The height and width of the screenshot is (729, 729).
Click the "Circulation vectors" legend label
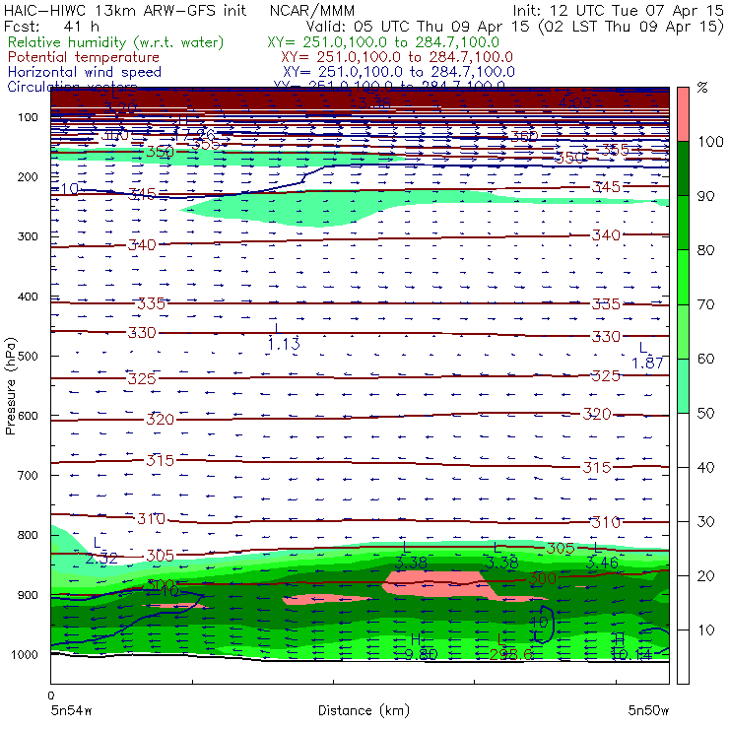(72, 86)
